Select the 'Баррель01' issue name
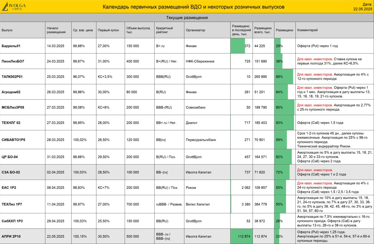Image resolution: width=374 pixels, height=244 pixels. 11,46
